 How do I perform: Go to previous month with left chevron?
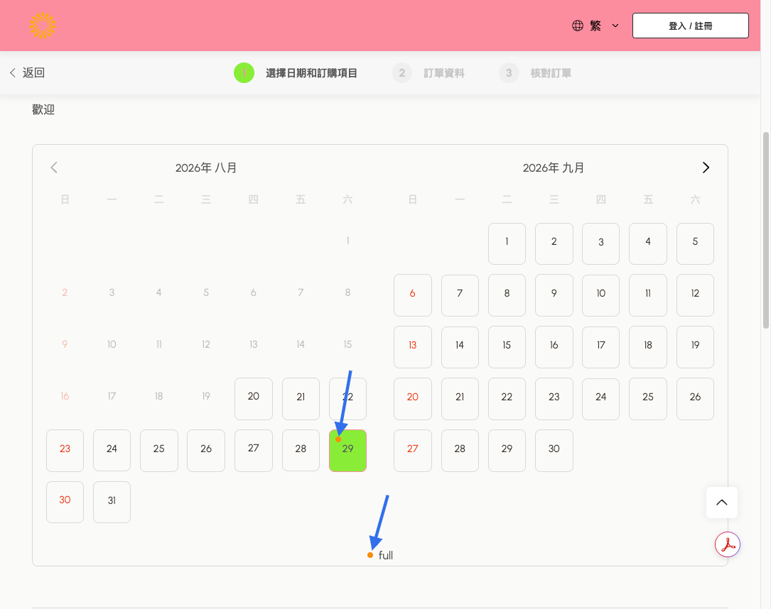click(x=54, y=168)
